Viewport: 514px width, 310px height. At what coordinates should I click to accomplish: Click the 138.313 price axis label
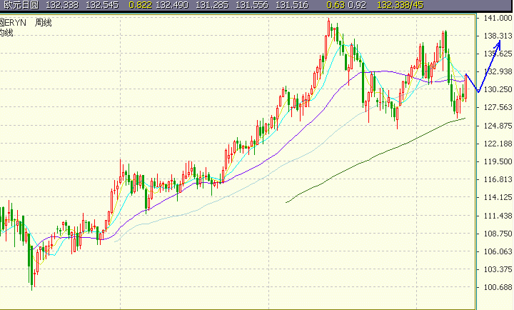coord(498,36)
